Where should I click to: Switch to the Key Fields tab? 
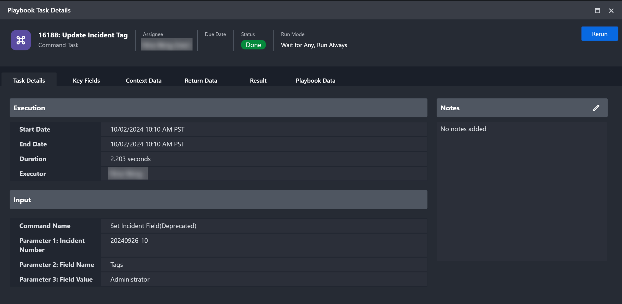[86, 81]
